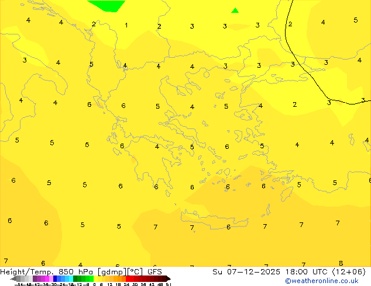Viewport: 371px width, 286px height.
Task: Click the orange segment of the color scale
Action: point(117,278)
